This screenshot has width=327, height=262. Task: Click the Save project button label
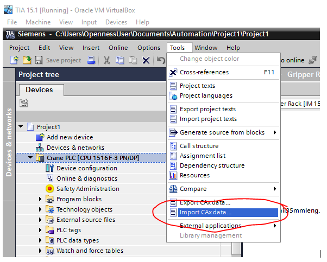[x=64, y=60]
